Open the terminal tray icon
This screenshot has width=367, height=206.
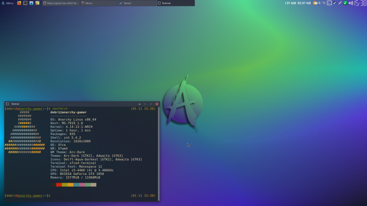[329, 3]
